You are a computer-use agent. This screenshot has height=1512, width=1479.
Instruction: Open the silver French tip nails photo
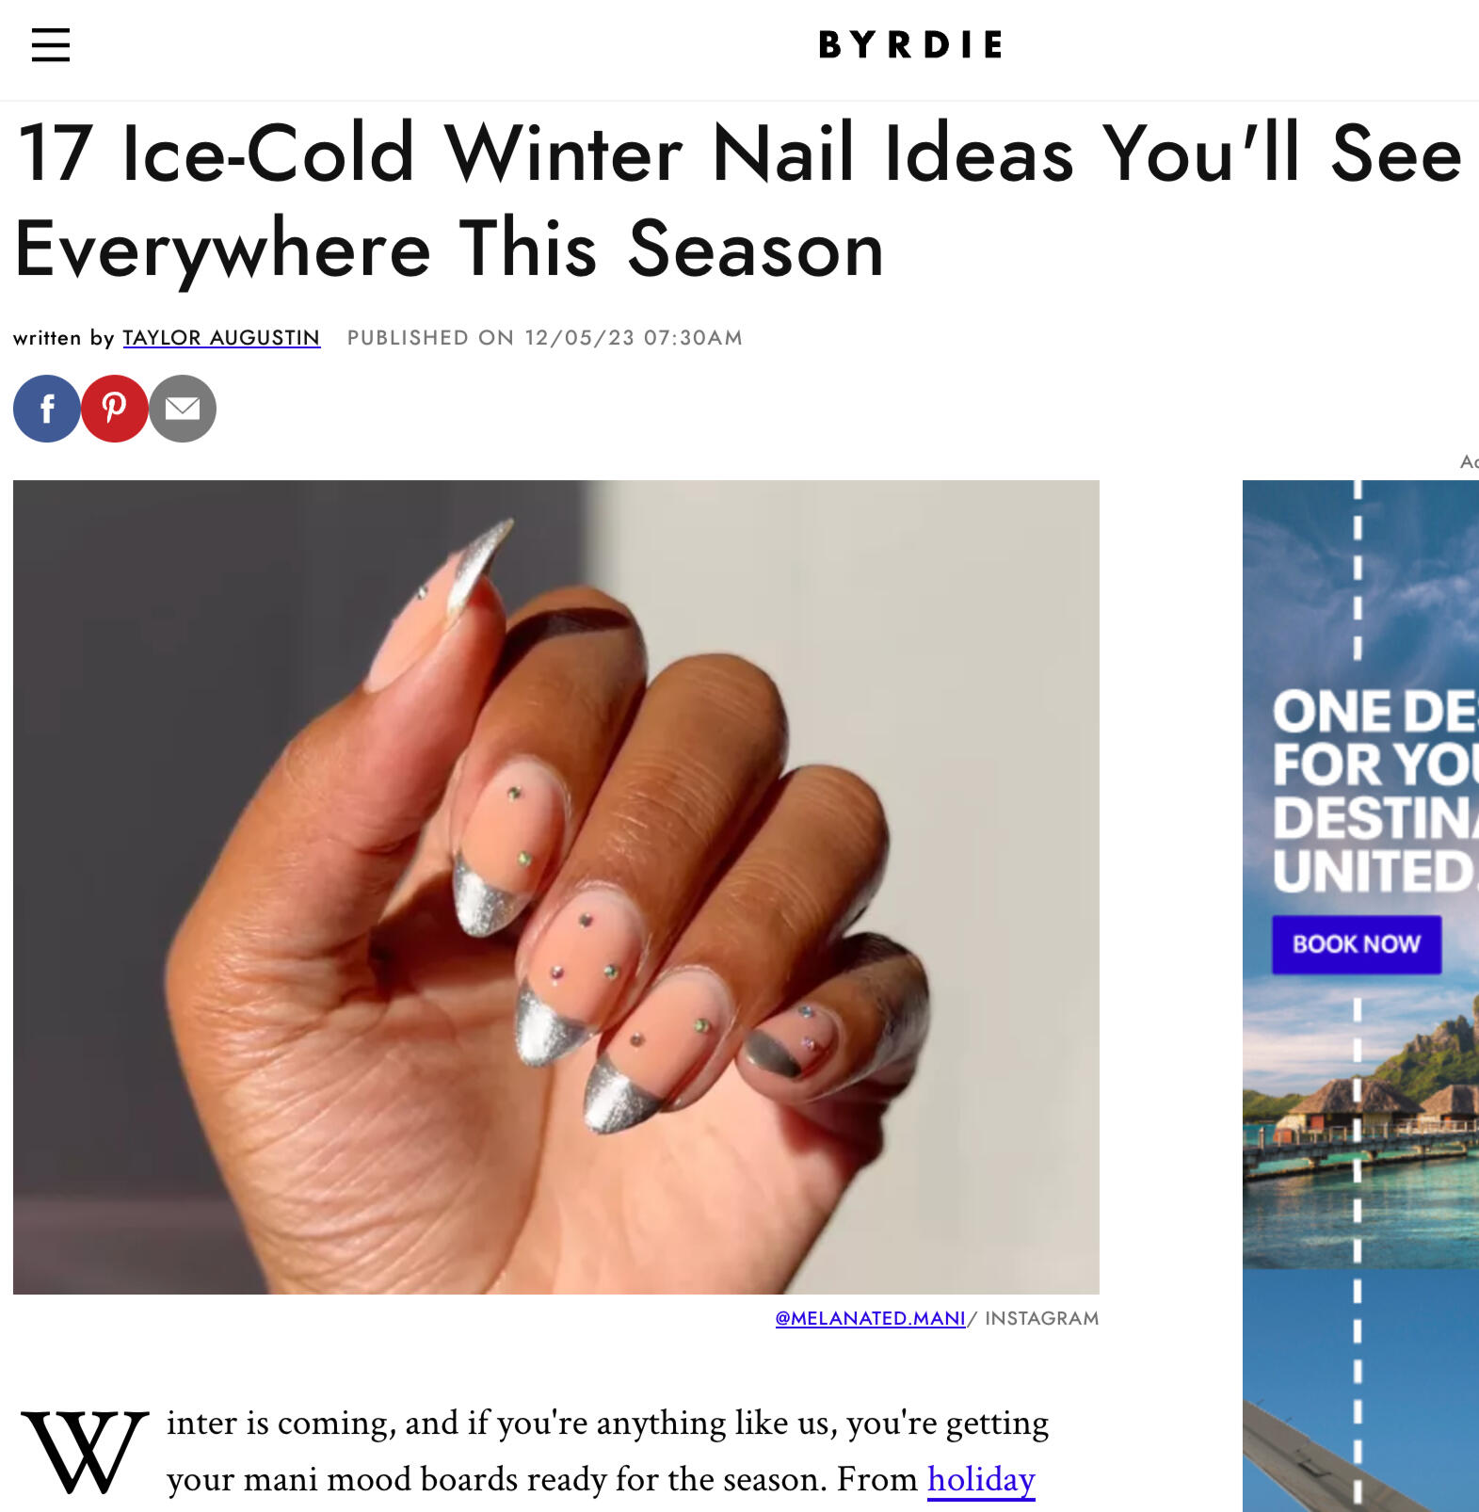(556, 887)
